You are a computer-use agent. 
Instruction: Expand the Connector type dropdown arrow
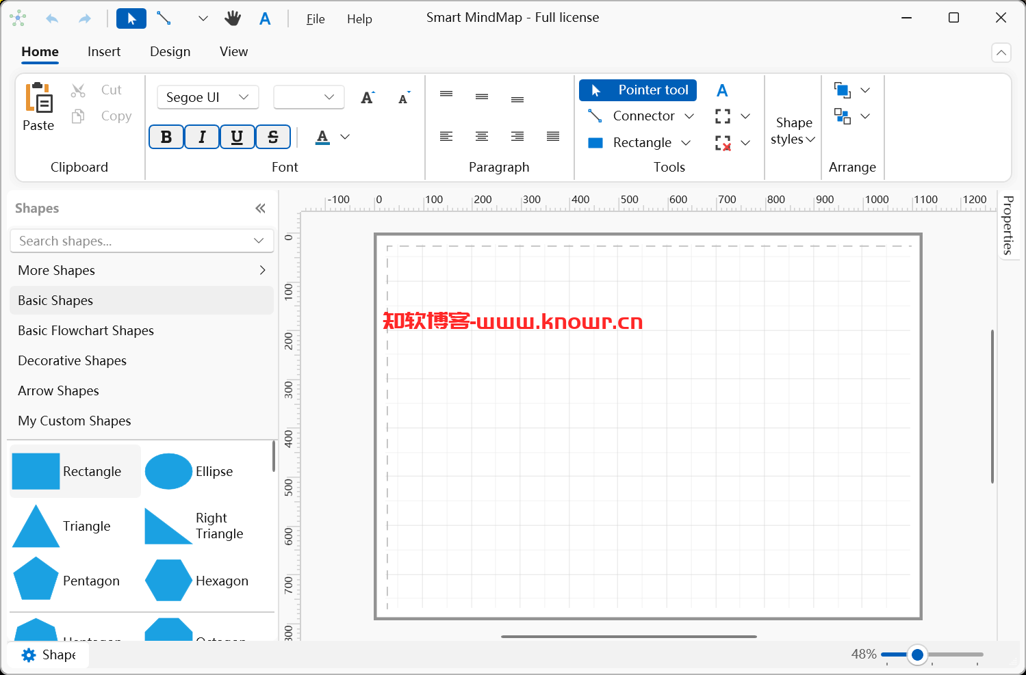tap(689, 116)
